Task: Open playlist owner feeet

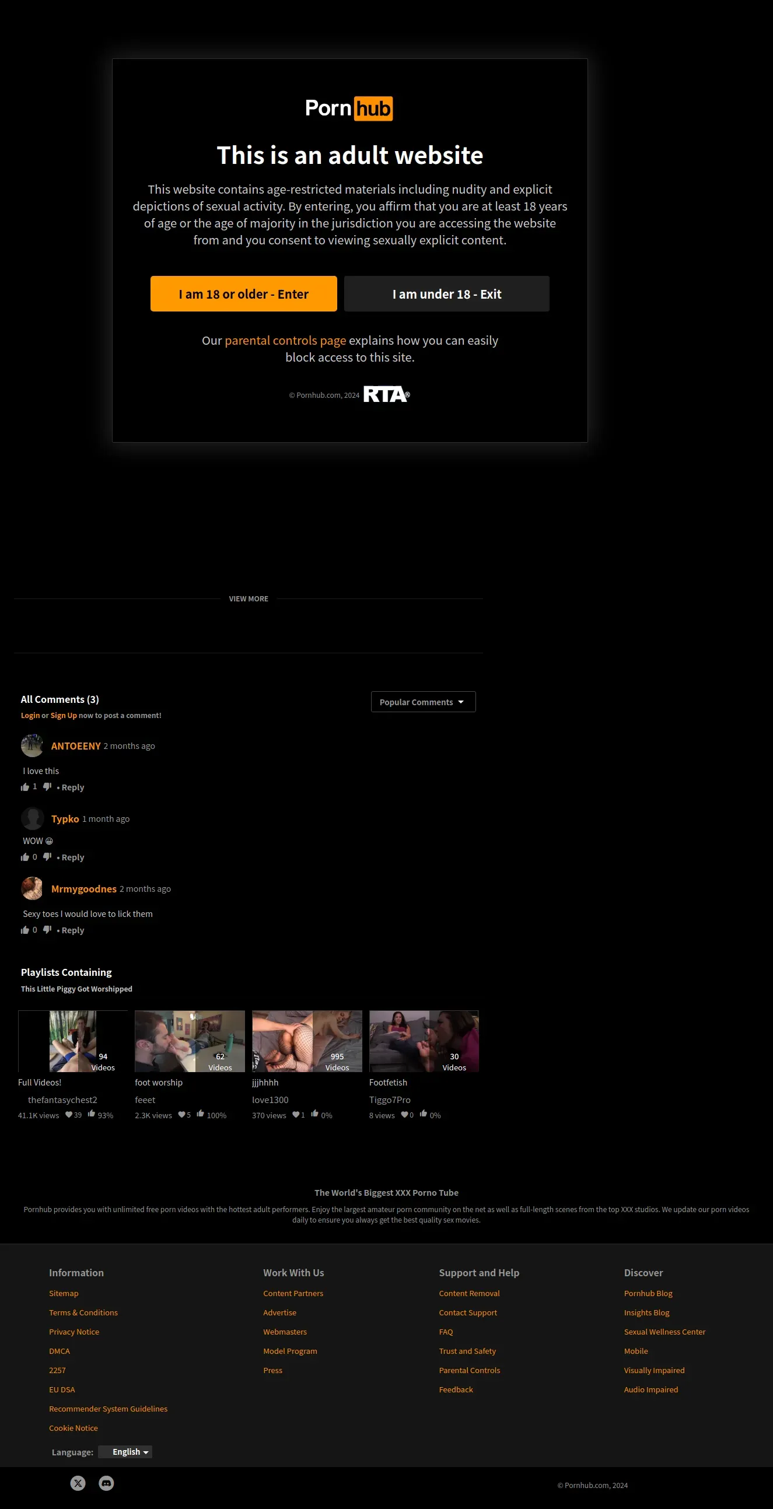Action: (145, 1100)
